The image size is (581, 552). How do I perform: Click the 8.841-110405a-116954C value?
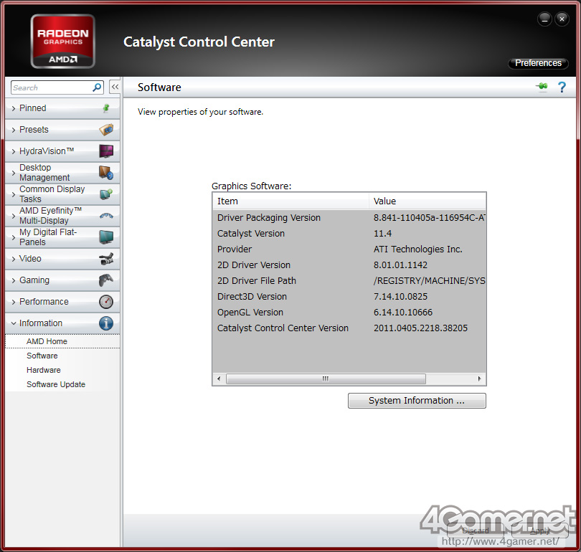coord(430,218)
